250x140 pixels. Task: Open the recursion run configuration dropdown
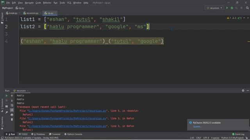(x=214, y=8)
